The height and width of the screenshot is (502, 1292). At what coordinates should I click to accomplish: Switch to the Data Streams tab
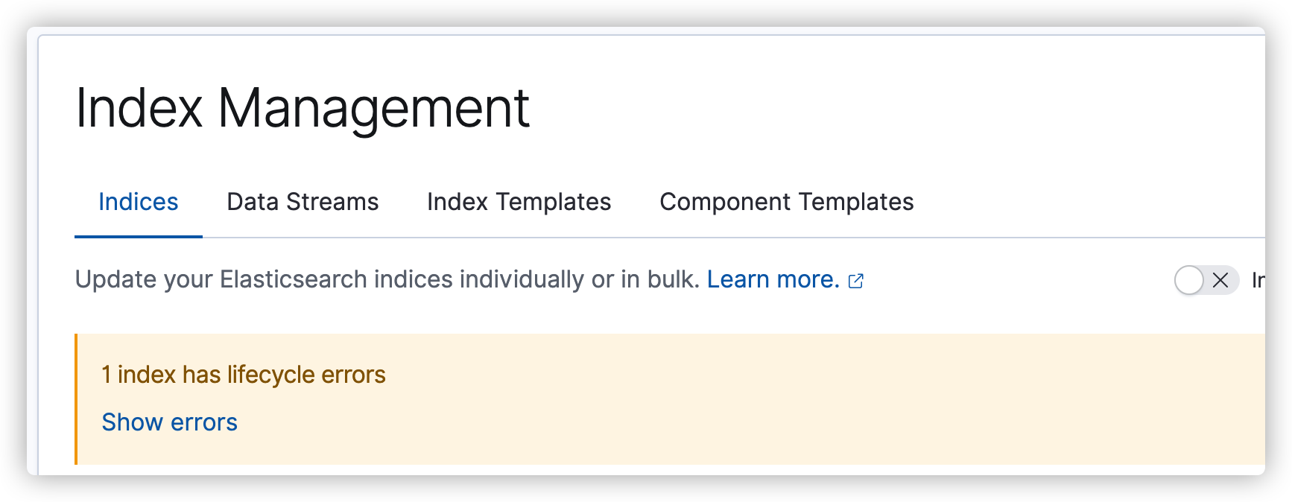pos(303,202)
